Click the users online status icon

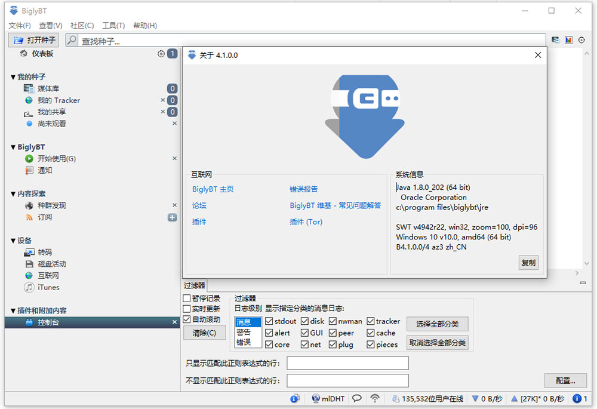click(396, 399)
